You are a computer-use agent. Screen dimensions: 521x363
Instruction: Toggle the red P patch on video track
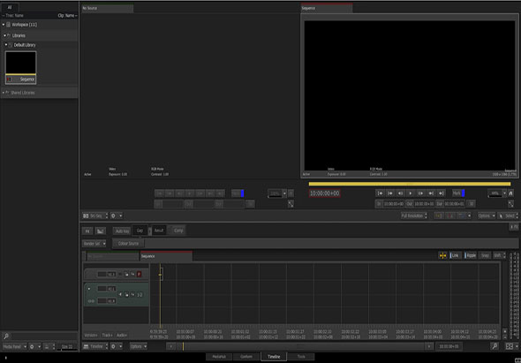(139, 275)
